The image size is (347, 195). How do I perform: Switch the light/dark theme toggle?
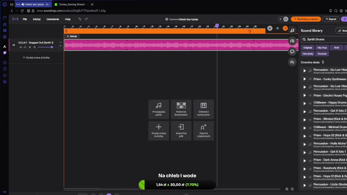283,19
